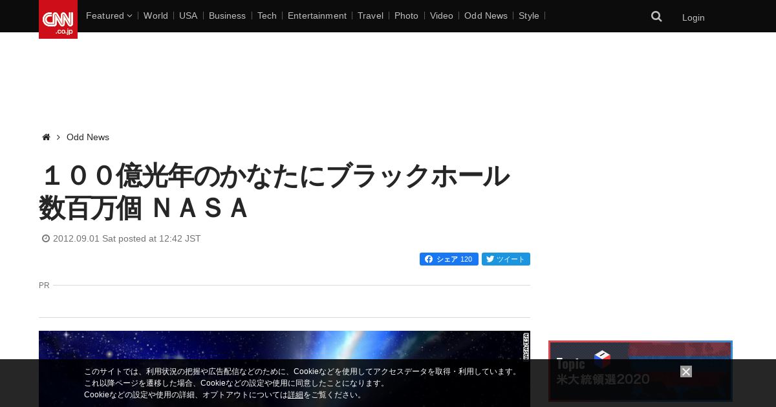The width and height of the screenshot is (776, 407).
Task: Open the Photo section
Action: click(x=406, y=16)
